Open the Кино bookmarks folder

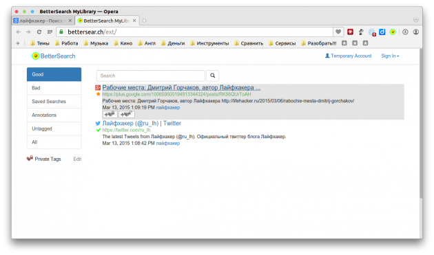[123, 43]
